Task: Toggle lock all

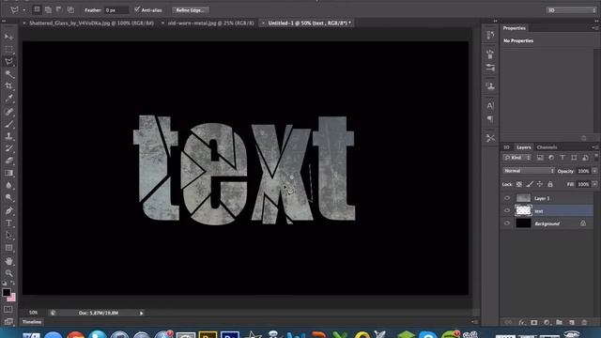Action: [x=550, y=184]
